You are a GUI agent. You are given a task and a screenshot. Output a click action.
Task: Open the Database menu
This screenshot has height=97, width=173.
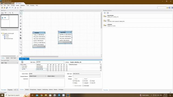22,5
